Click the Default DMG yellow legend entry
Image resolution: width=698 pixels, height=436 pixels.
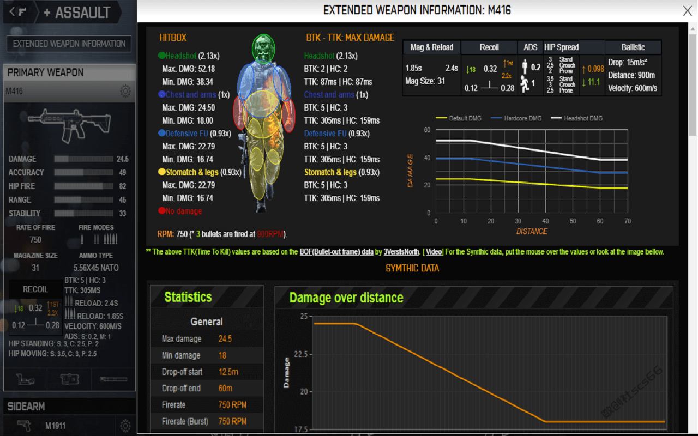pyautogui.click(x=459, y=118)
